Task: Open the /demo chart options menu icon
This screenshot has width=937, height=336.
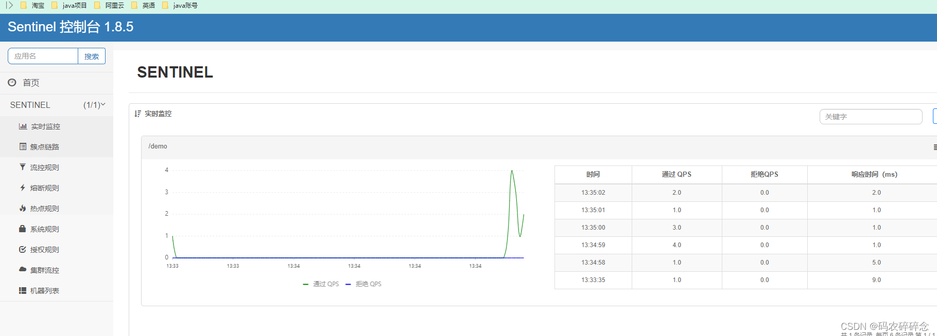Action: [935, 147]
